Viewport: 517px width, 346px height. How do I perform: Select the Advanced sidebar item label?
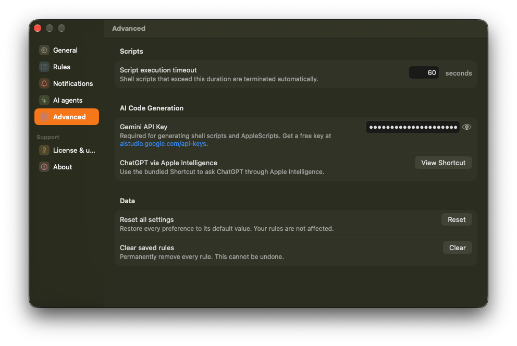pos(69,117)
